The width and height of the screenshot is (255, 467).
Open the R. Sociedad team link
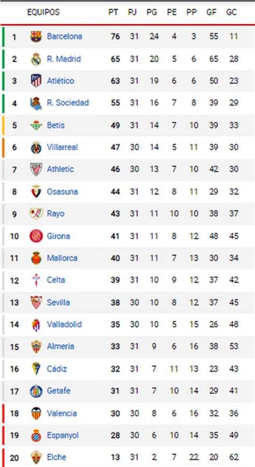(68, 103)
